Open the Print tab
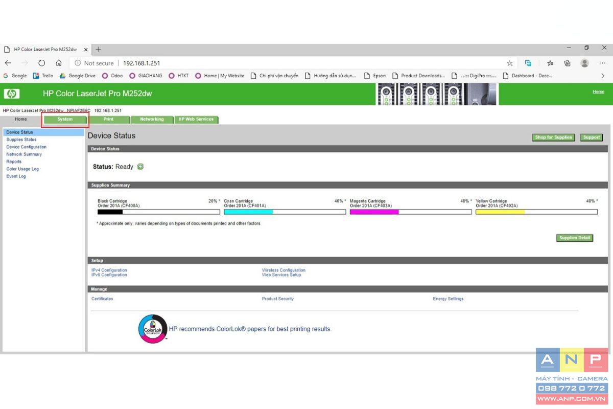This screenshot has width=613, height=409. click(109, 120)
